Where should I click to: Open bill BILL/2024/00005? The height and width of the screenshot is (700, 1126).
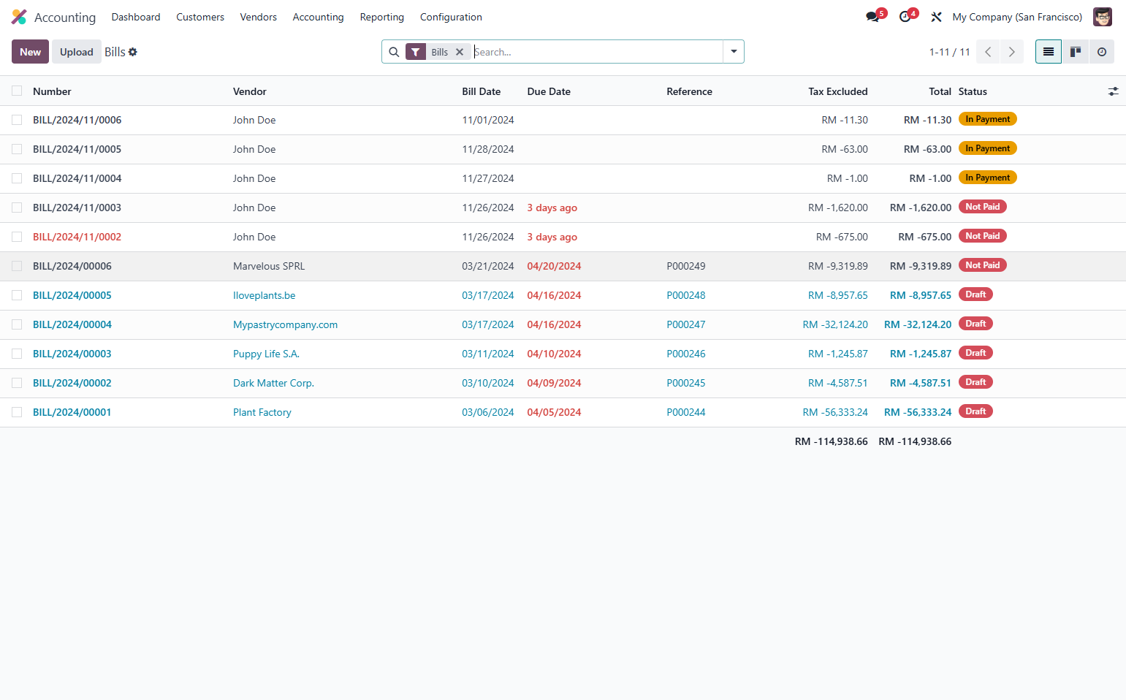72,295
